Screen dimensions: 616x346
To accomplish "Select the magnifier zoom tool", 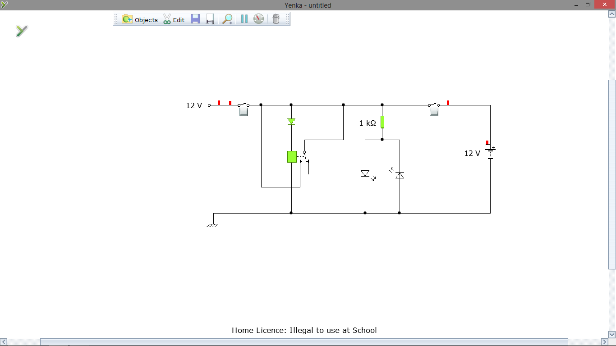I will point(227,19).
